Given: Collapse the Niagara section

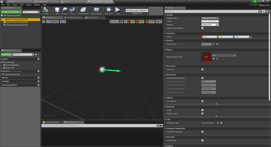Looking at the screenshot, I should (165, 50).
